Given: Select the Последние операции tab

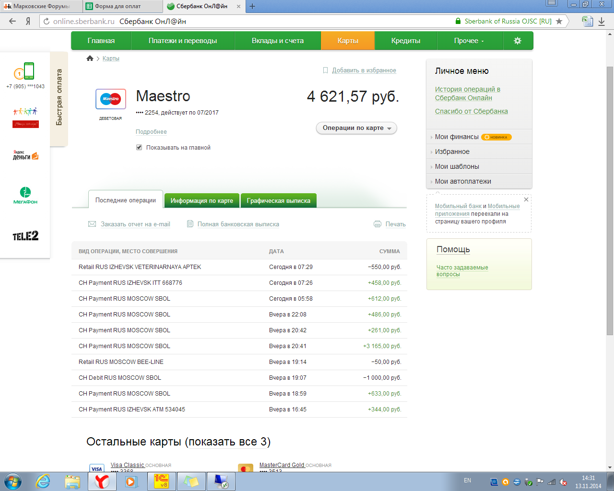Looking at the screenshot, I should click(126, 200).
